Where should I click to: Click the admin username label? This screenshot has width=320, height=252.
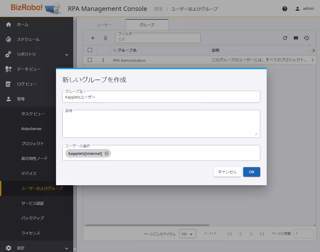click(x=309, y=9)
